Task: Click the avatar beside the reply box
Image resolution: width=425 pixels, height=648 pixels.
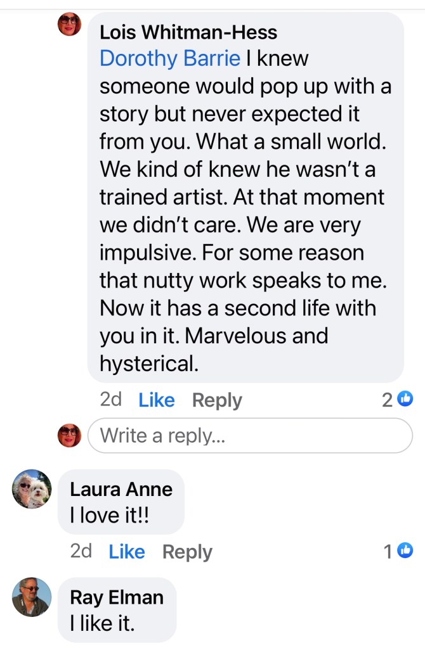Action: pos(69,436)
